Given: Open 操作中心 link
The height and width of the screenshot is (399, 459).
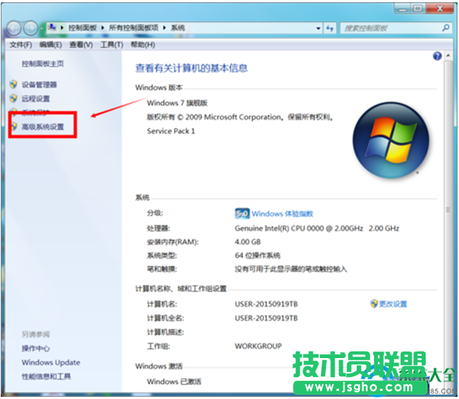Looking at the screenshot, I should 36,349.
